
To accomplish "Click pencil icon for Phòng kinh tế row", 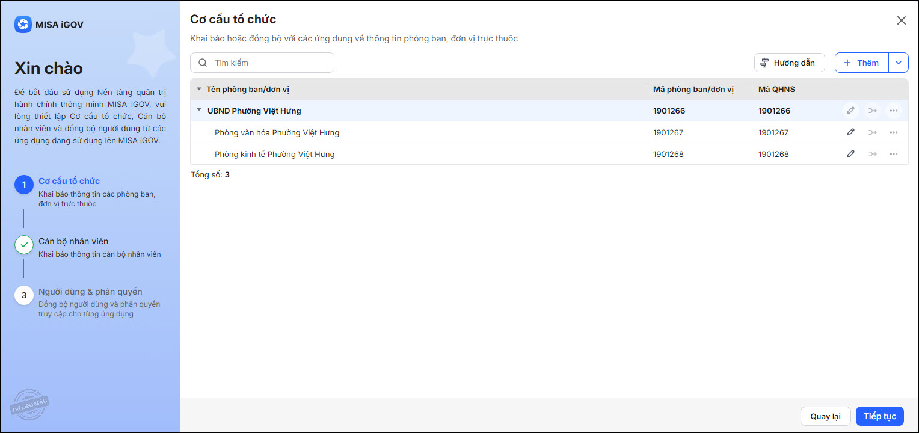I will click(850, 154).
